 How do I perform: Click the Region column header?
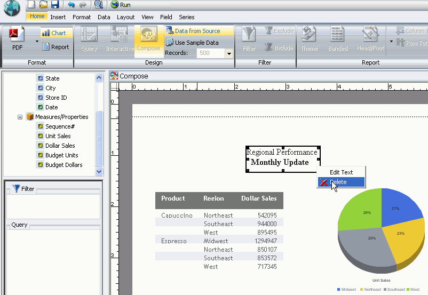[213, 198]
